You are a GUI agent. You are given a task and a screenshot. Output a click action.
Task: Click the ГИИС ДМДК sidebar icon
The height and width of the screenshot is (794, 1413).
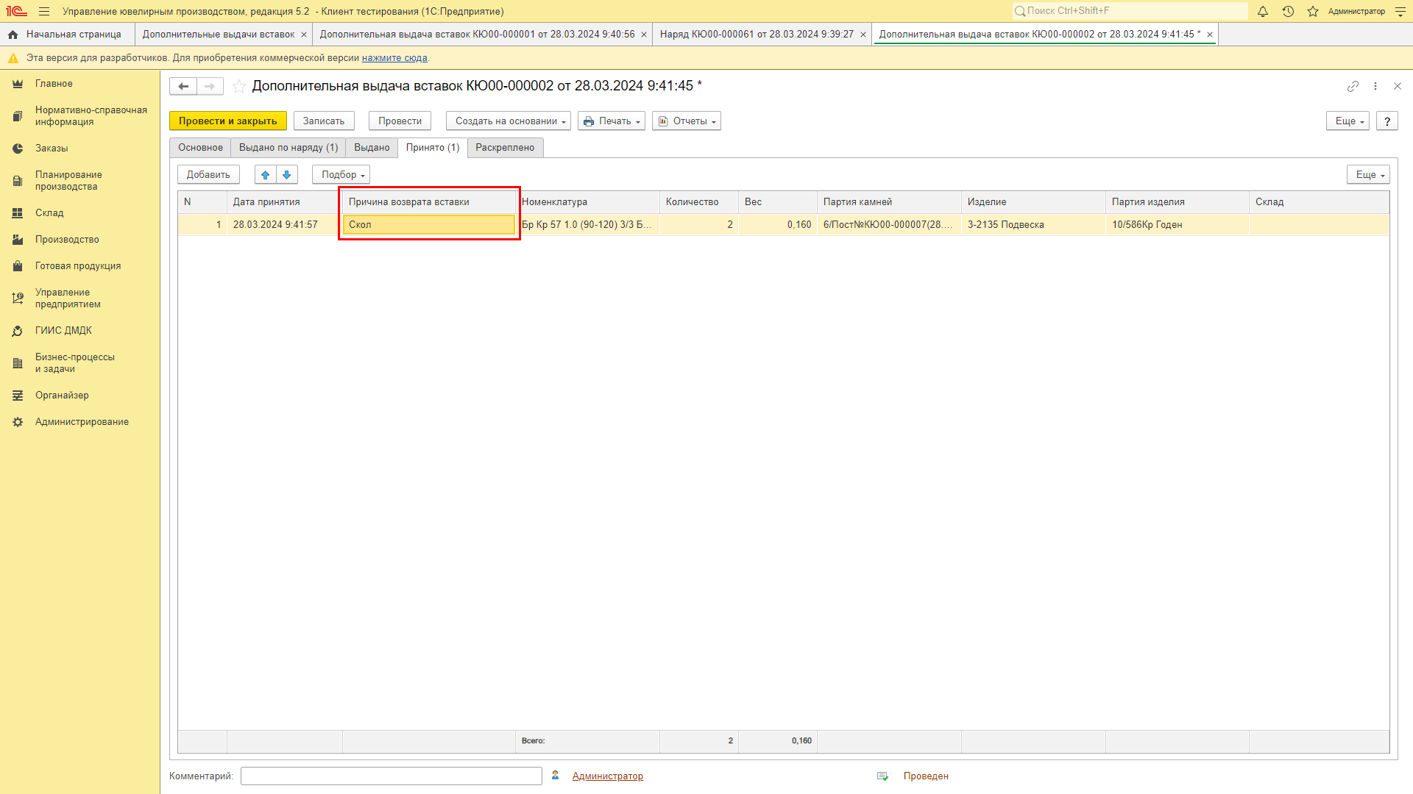pos(18,331)
